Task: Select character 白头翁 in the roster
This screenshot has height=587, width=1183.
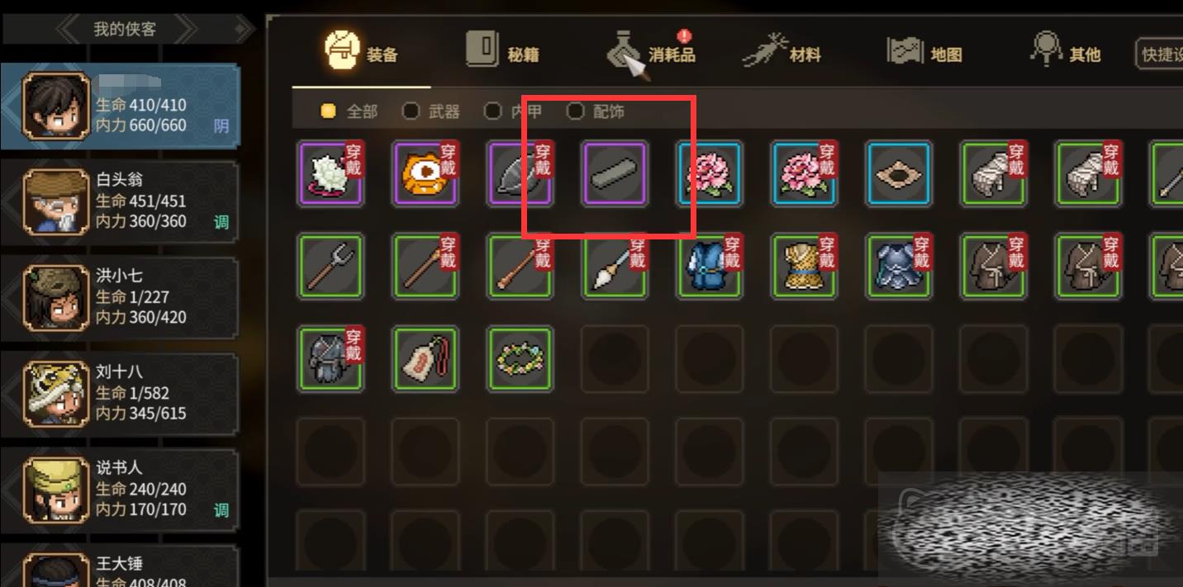Action: pos(121,201)
